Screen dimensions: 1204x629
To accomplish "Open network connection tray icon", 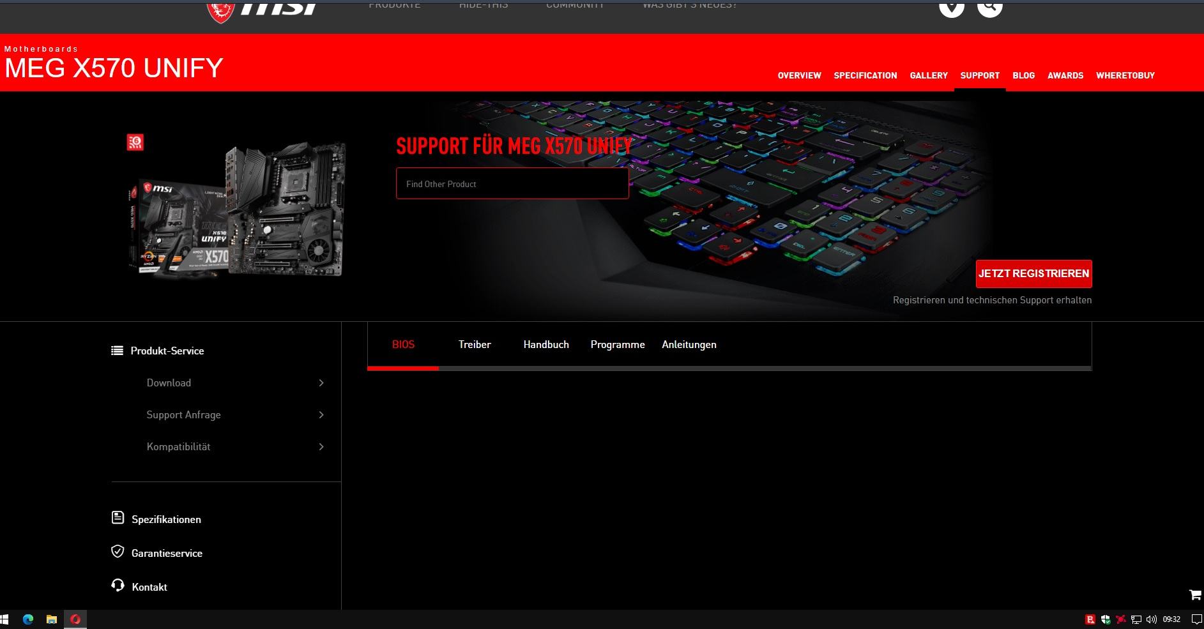I will [x=1136, y=619].
